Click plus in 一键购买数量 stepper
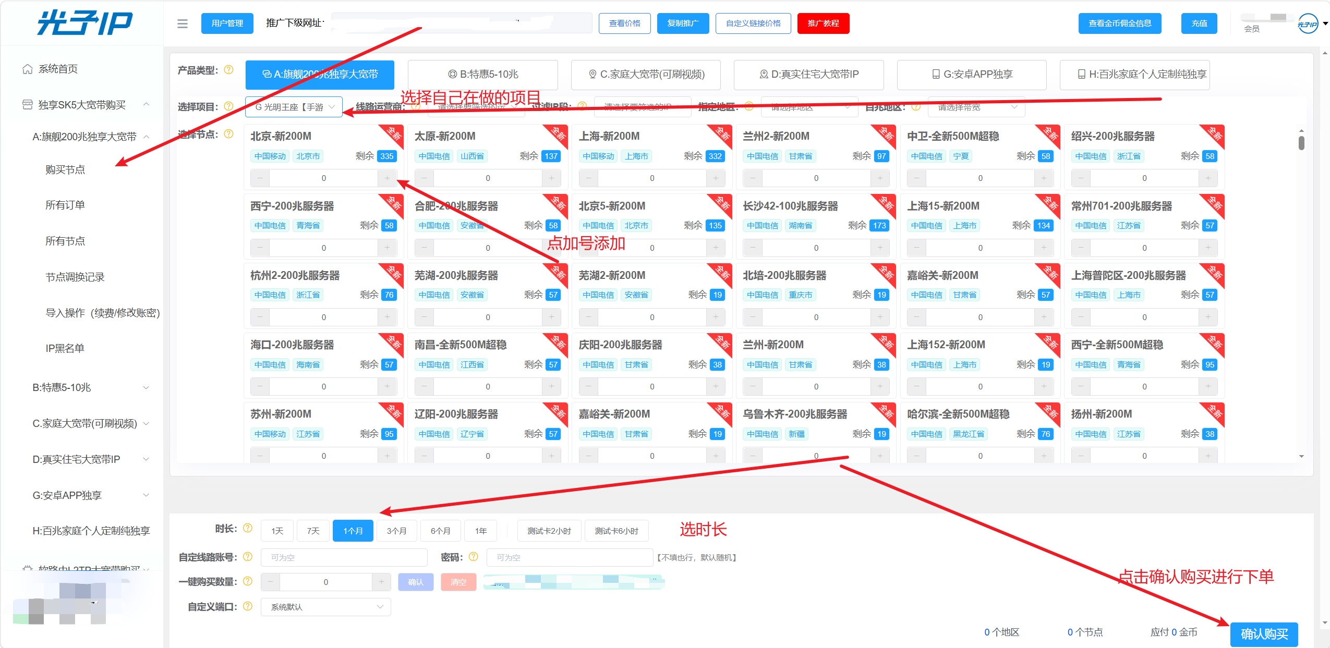 (381, 582)
